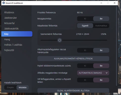Viewport: 121px width, 95px height.
Task: Set Mozgássimítás to Be
Action: 101,19
